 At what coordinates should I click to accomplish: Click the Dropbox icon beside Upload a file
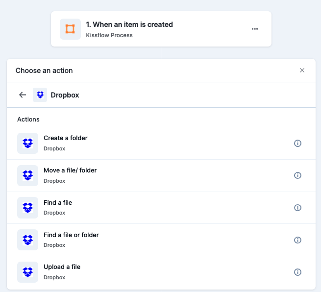(x=28, y=272)
